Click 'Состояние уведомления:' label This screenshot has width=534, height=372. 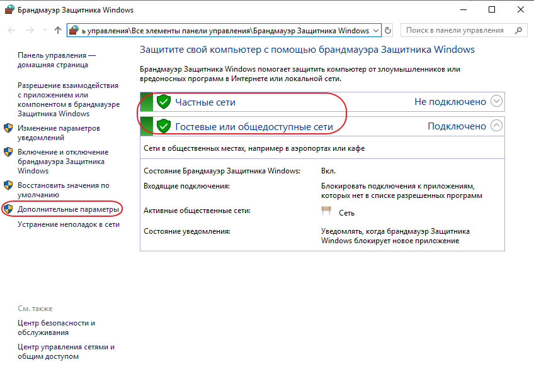186,231
